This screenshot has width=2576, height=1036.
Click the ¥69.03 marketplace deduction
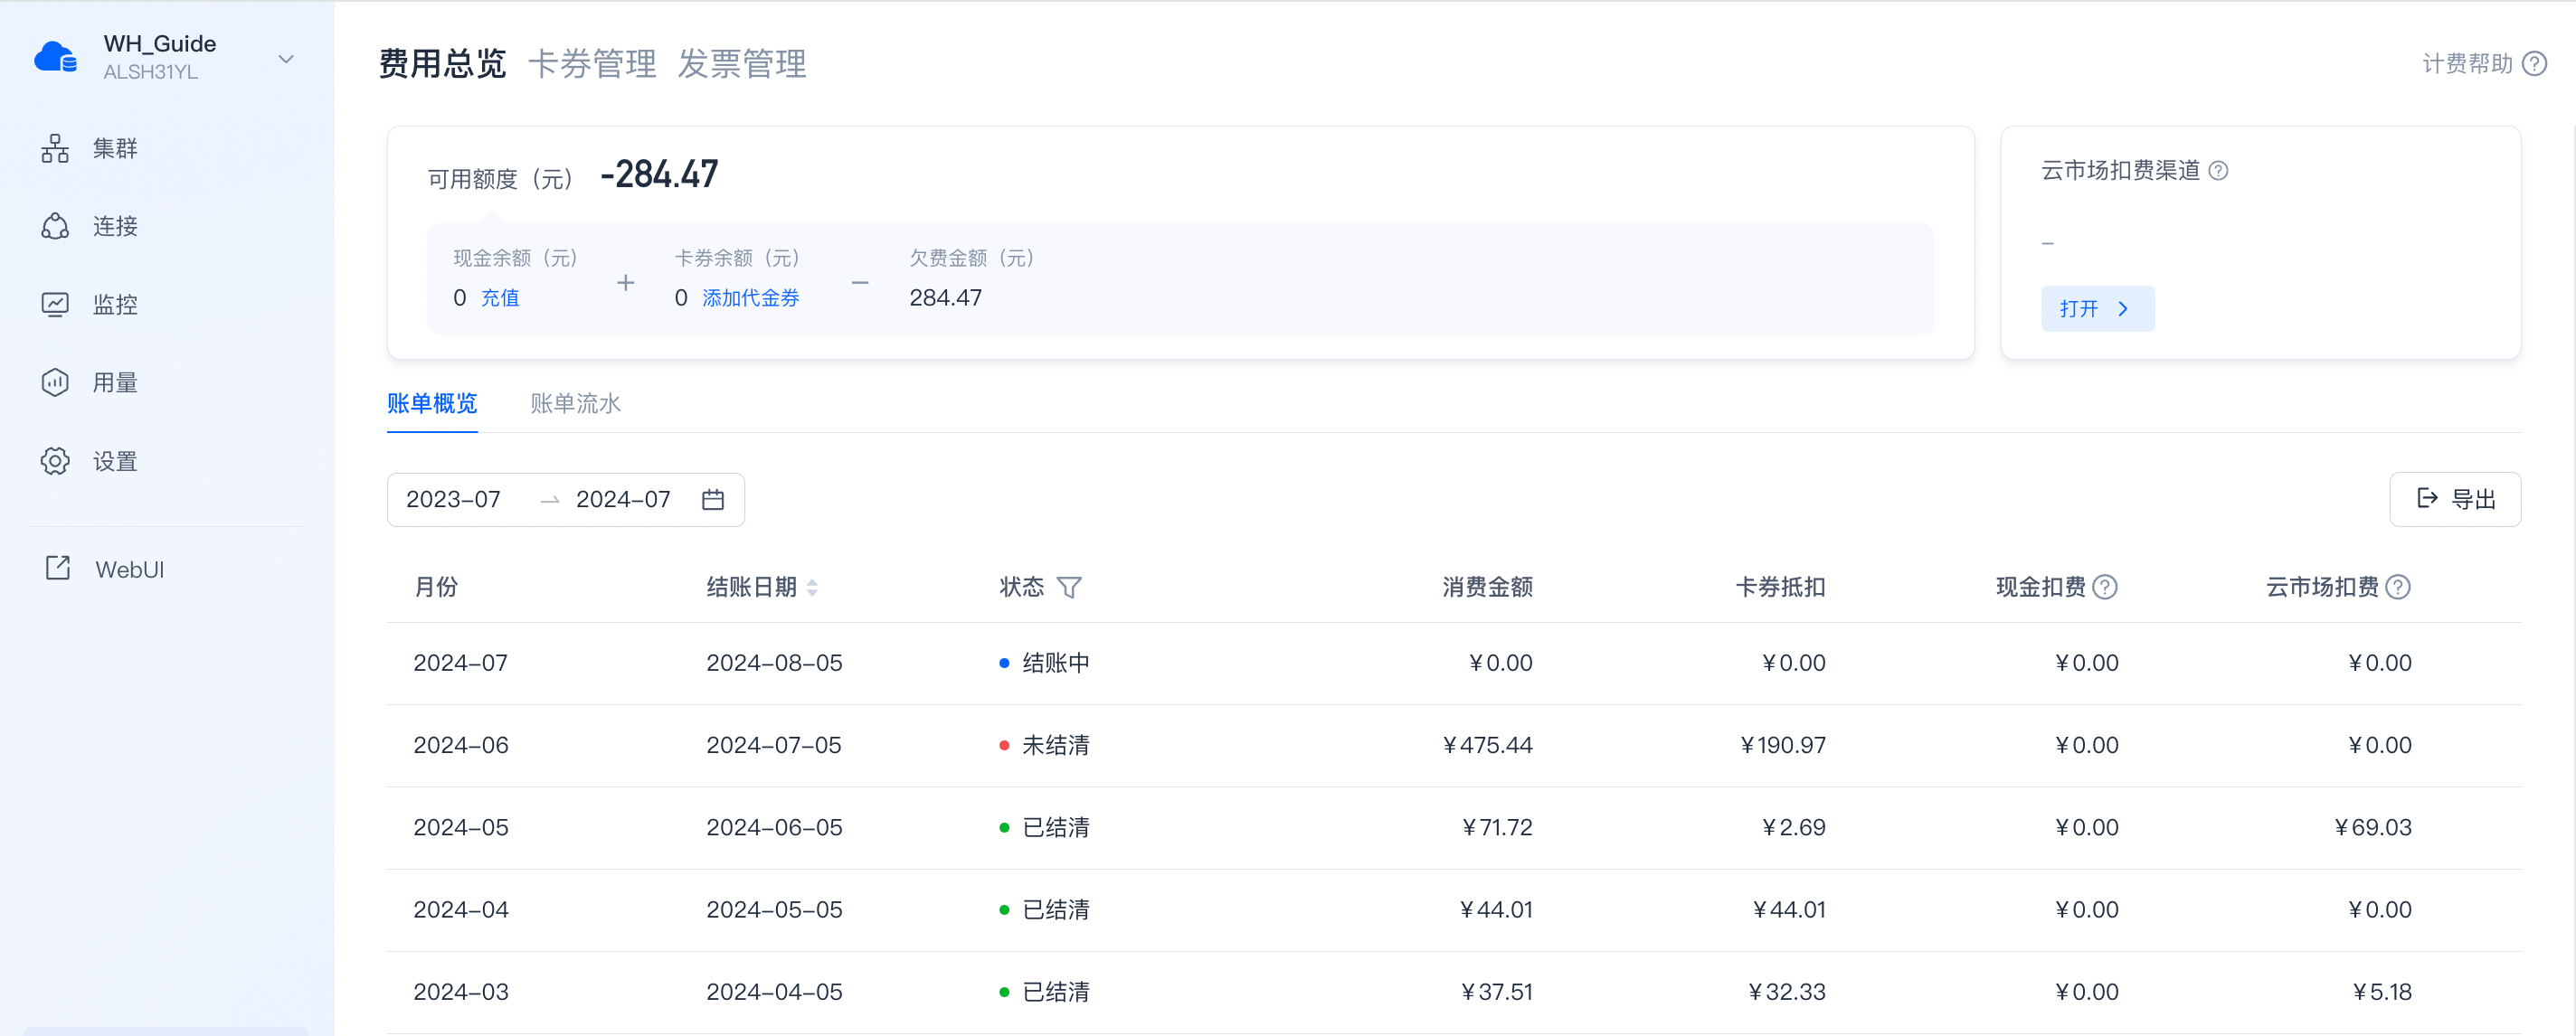pos(2373,828)
